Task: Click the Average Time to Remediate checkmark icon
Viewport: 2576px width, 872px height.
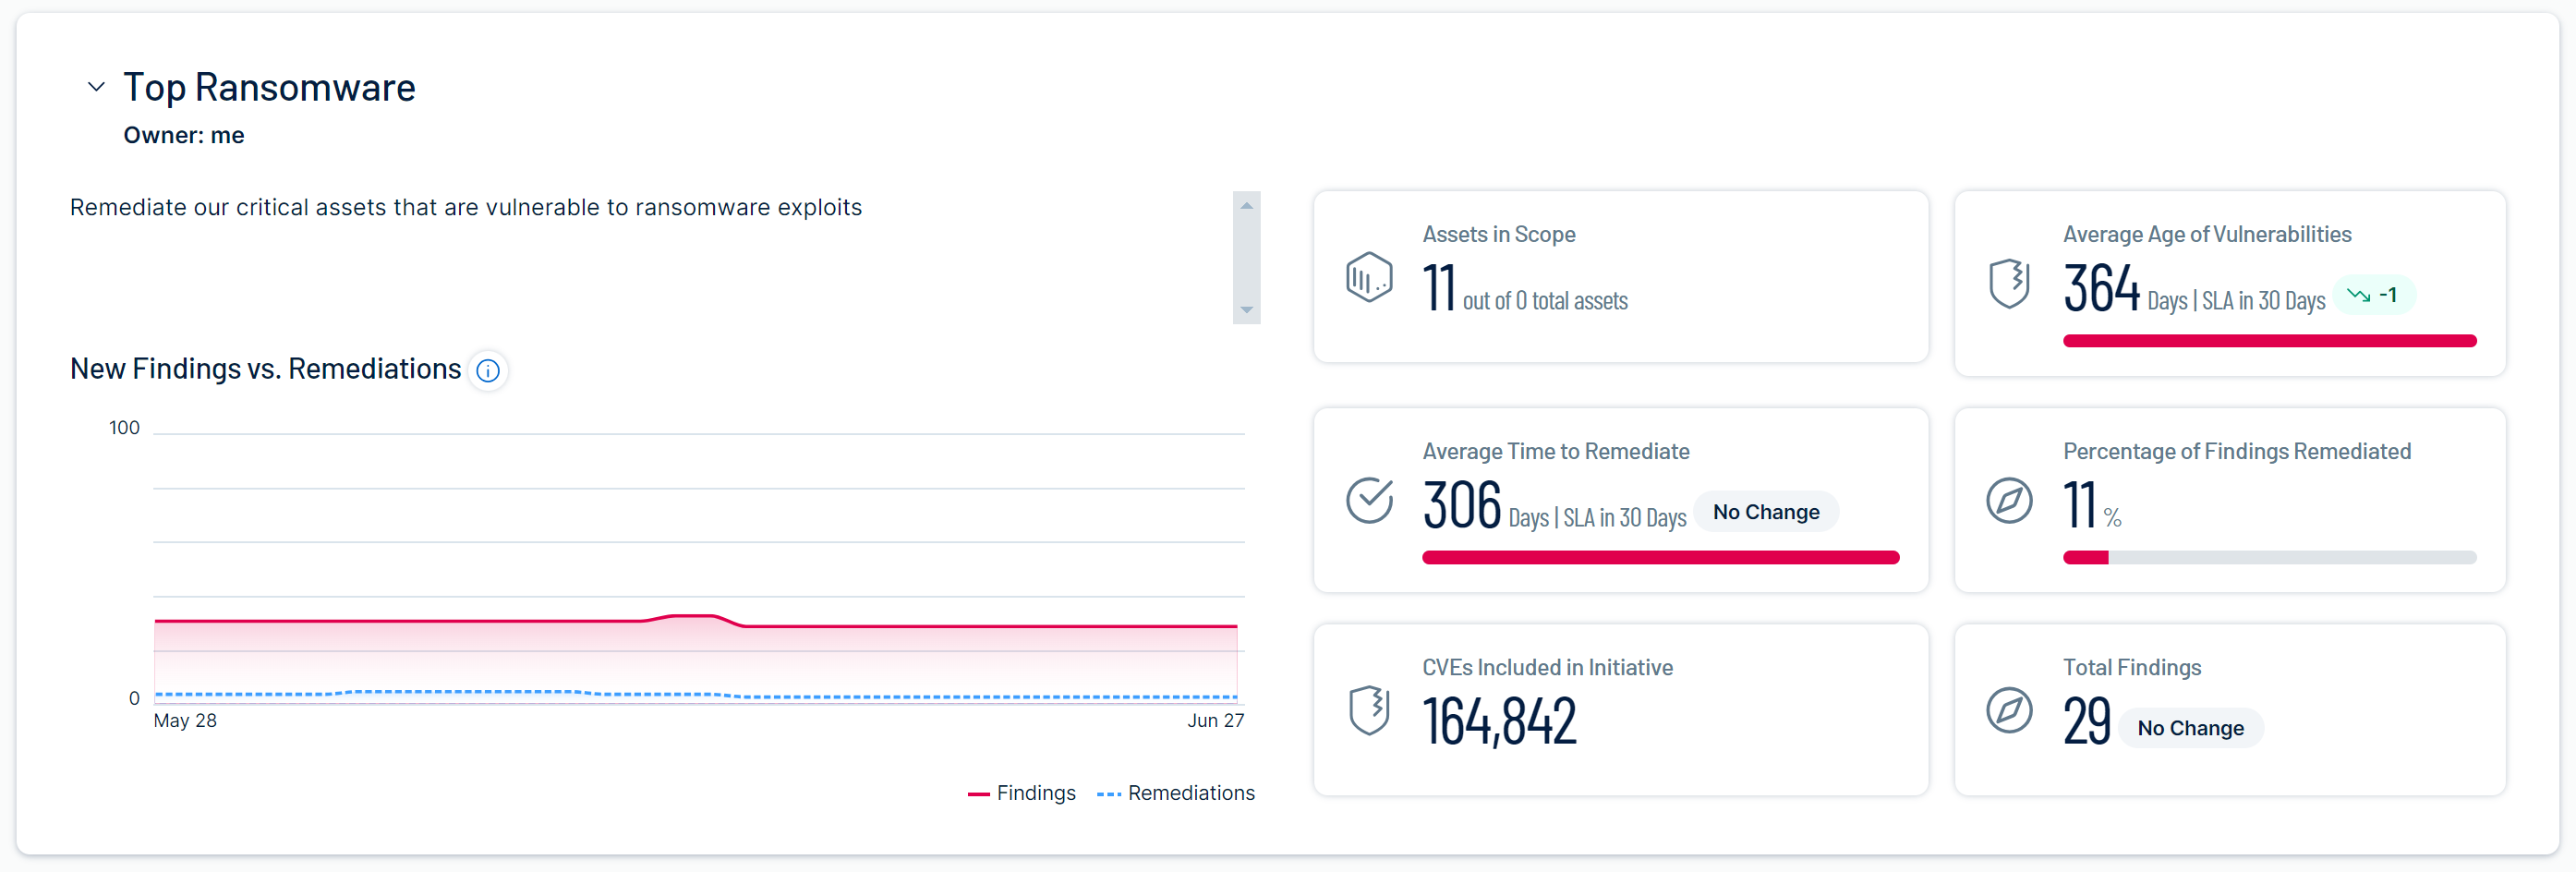Action: [x=1369, y=500]
